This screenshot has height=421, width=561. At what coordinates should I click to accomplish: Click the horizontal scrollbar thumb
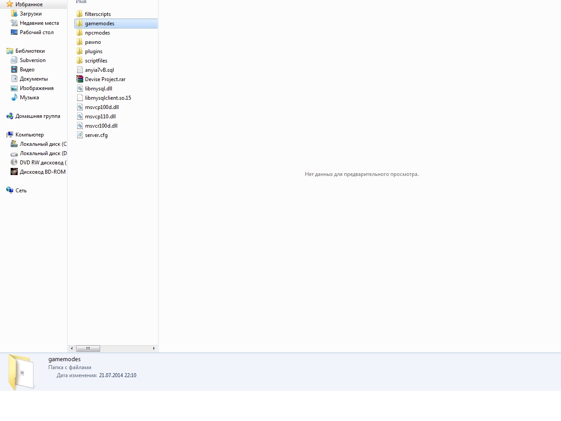click(x=88, y=348)
